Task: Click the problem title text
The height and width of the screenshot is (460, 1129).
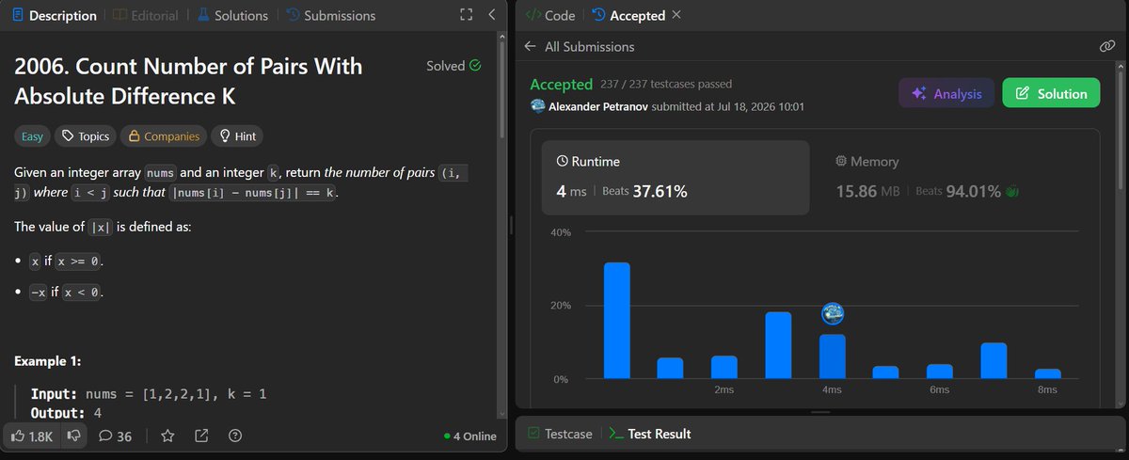Action: [188, 81]
